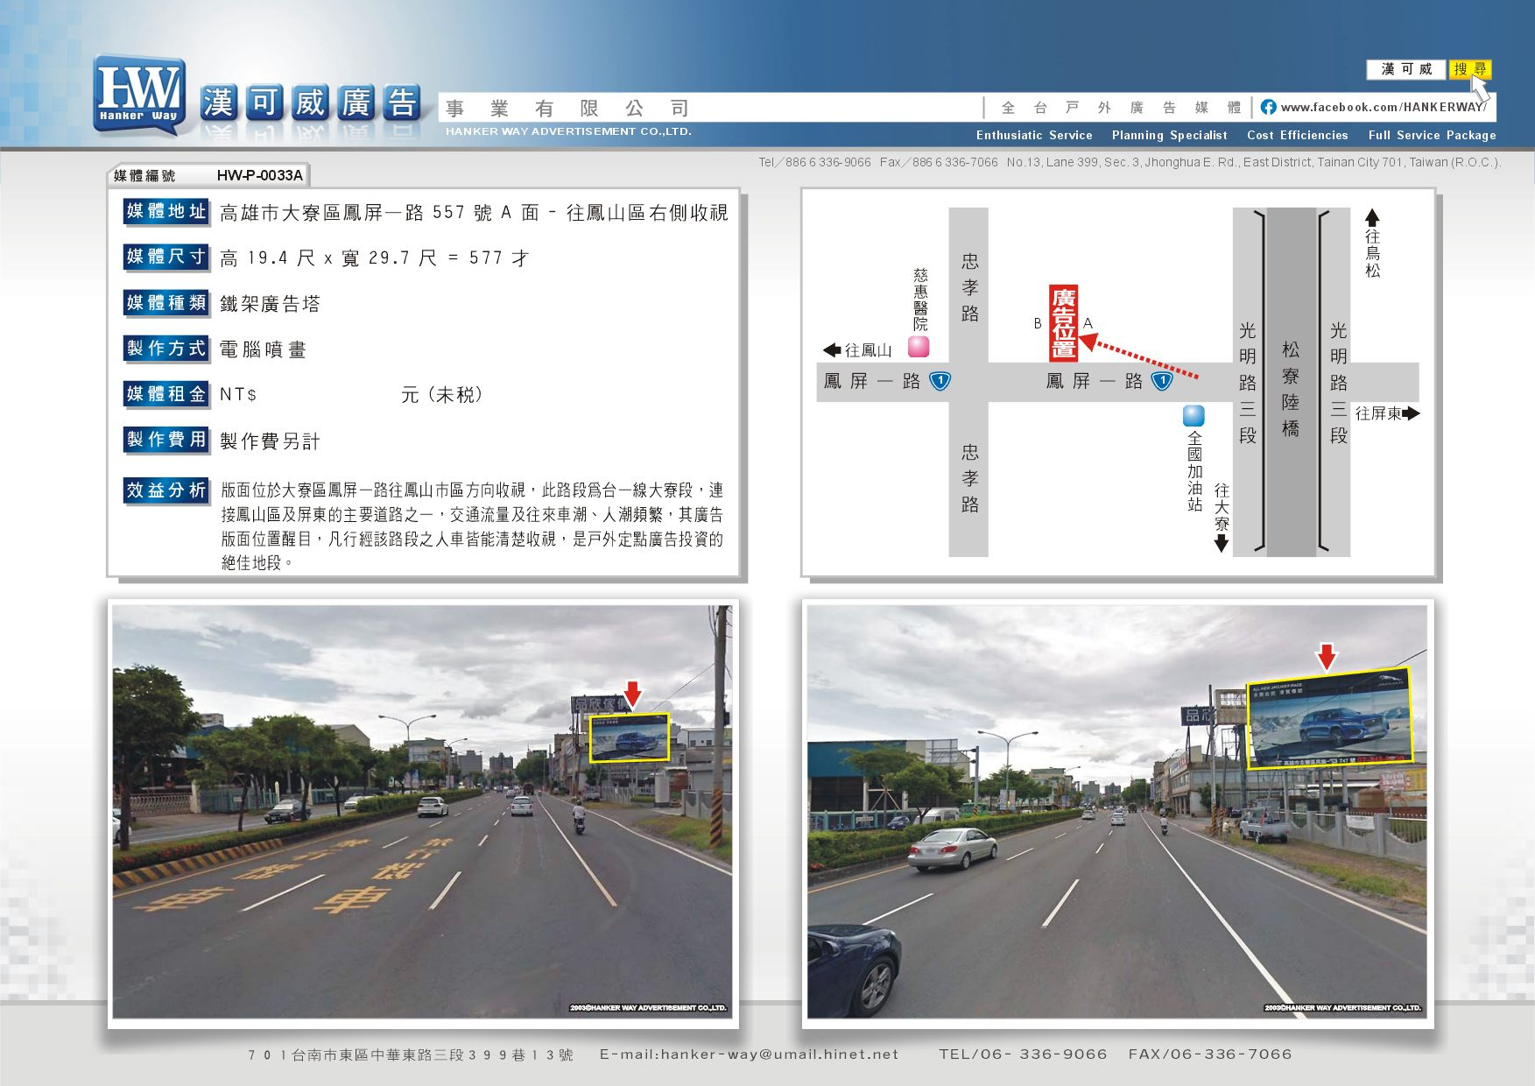Click the footer FAX/06-336-7066

[1210, 1054]
